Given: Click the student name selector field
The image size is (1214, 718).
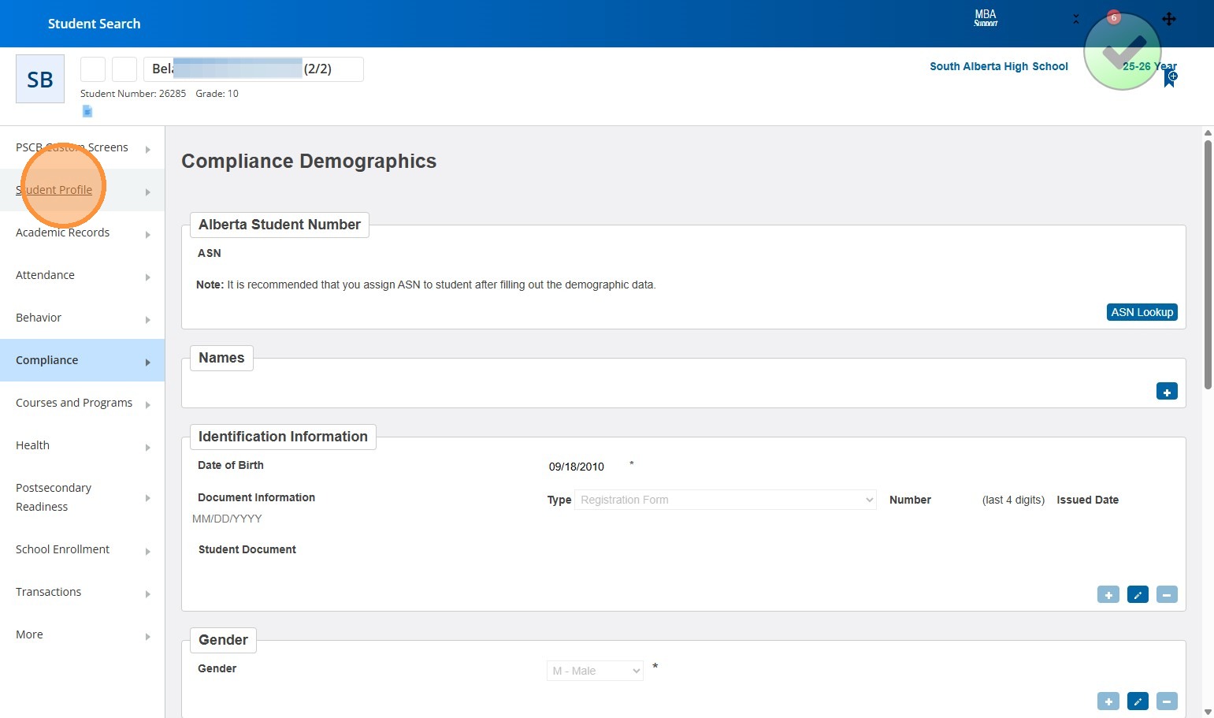Looking at the screenshot, I should (253, 69).
